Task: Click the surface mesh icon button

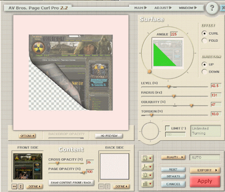Action: tap(147, 158)
